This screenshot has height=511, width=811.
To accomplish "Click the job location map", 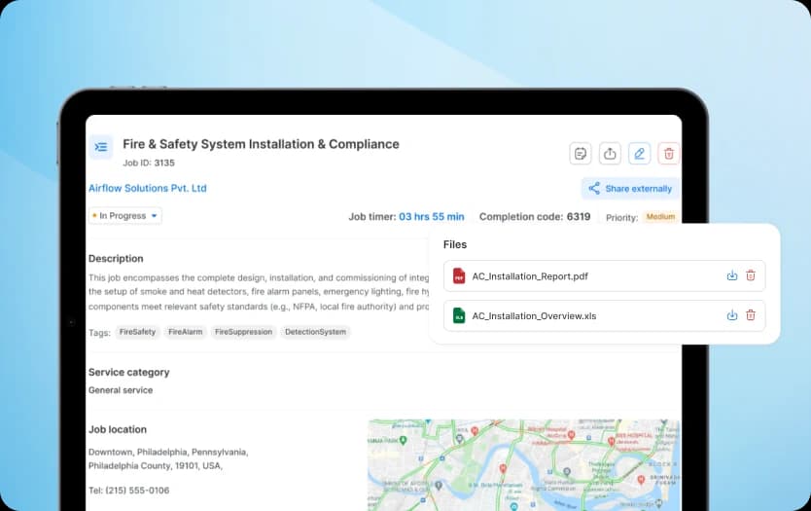I will point(523,465).
